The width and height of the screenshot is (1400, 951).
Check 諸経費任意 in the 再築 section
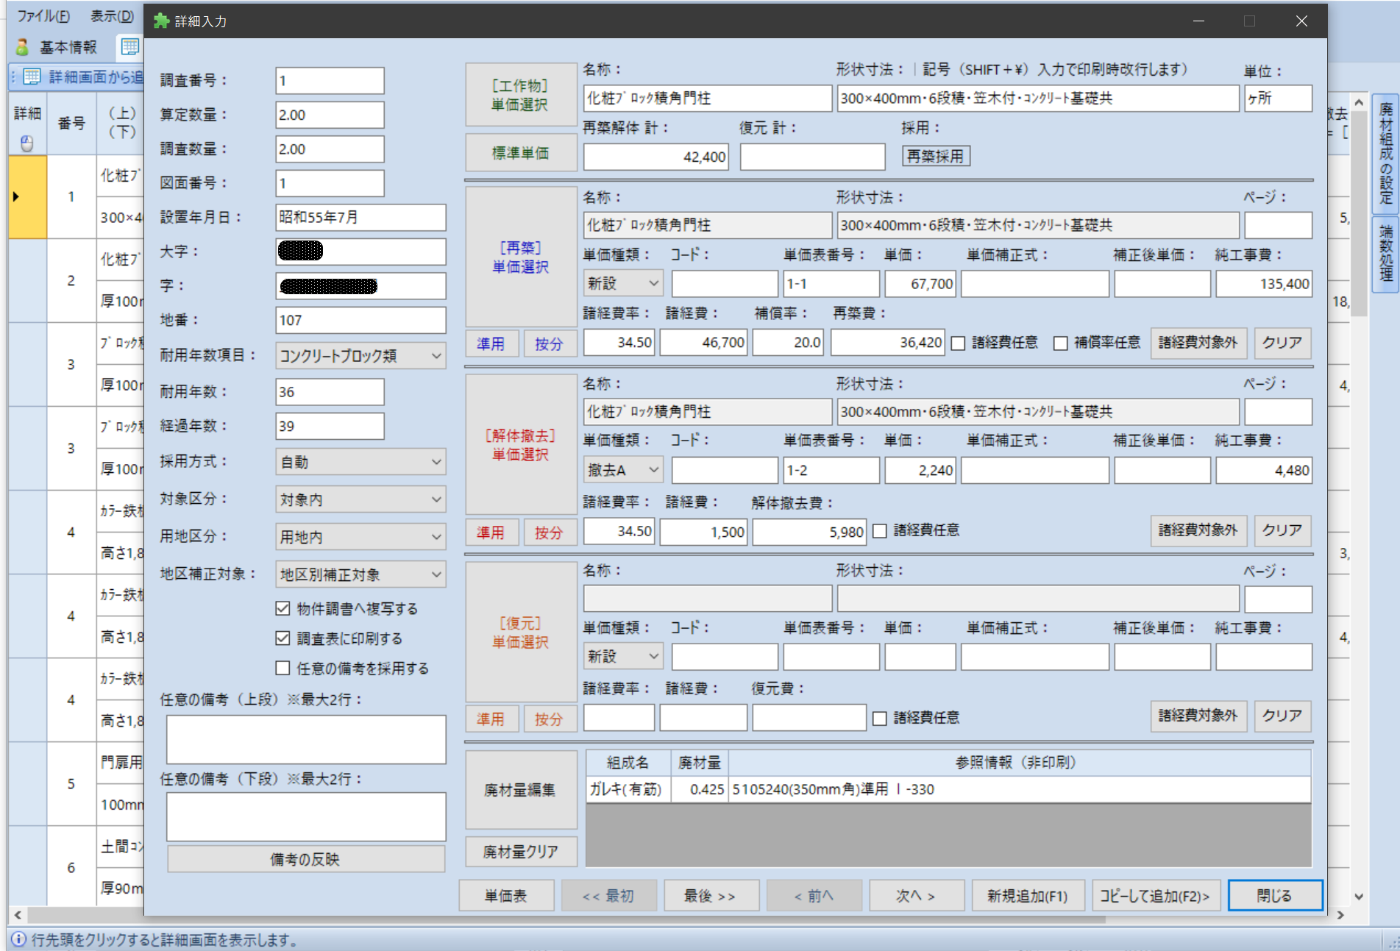click(x=958, y=343)
